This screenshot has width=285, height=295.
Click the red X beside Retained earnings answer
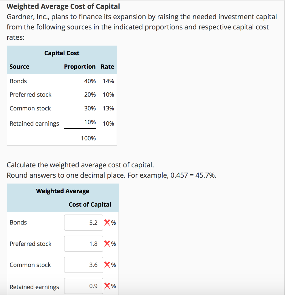coord(107,286)
